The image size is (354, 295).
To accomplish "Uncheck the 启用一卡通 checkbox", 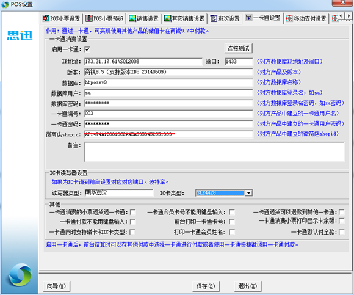I will point(87,49).
